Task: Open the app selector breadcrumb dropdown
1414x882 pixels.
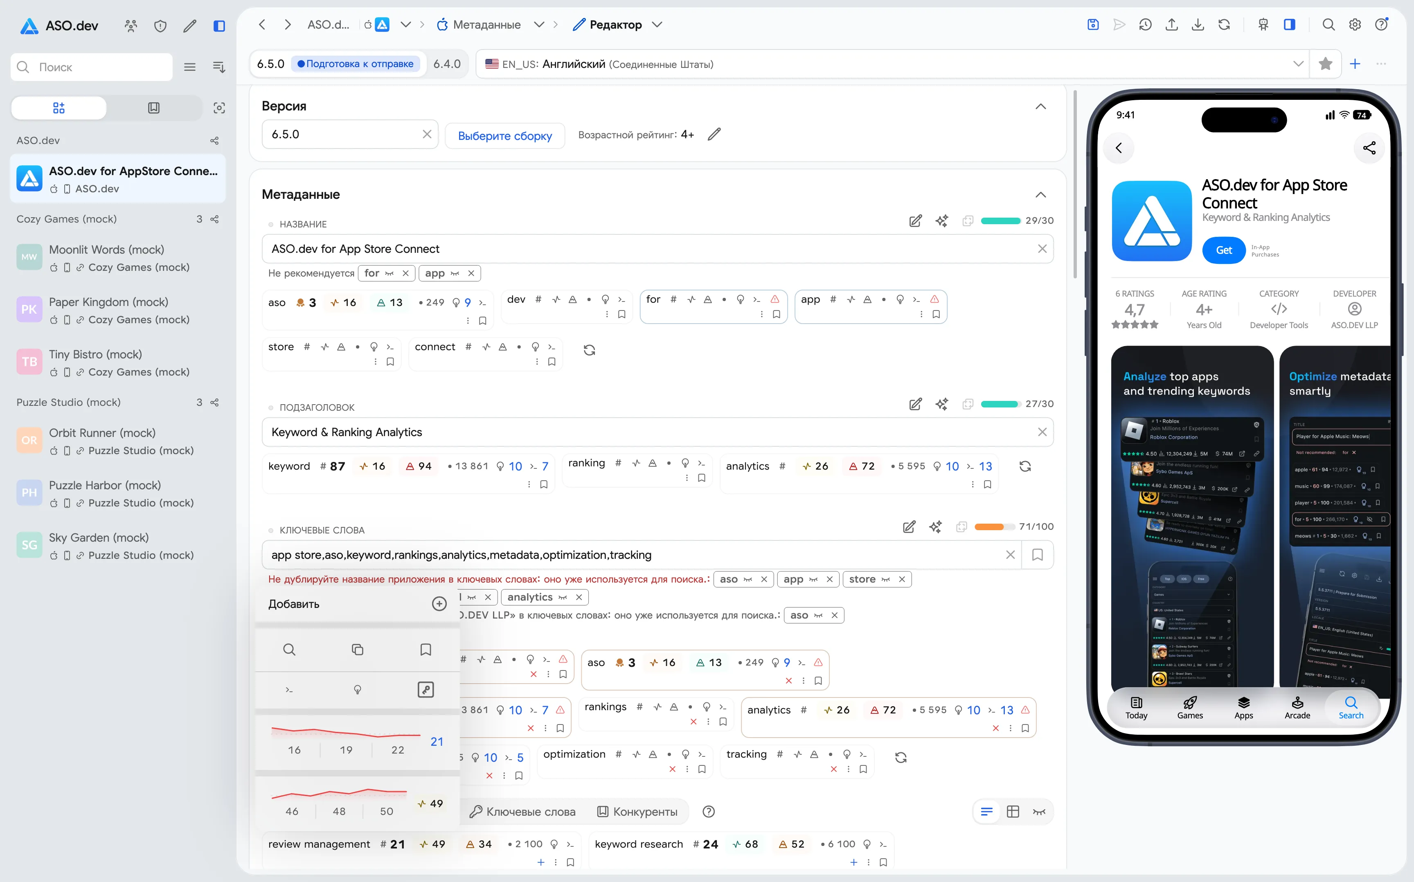Action: pos(405,25)
